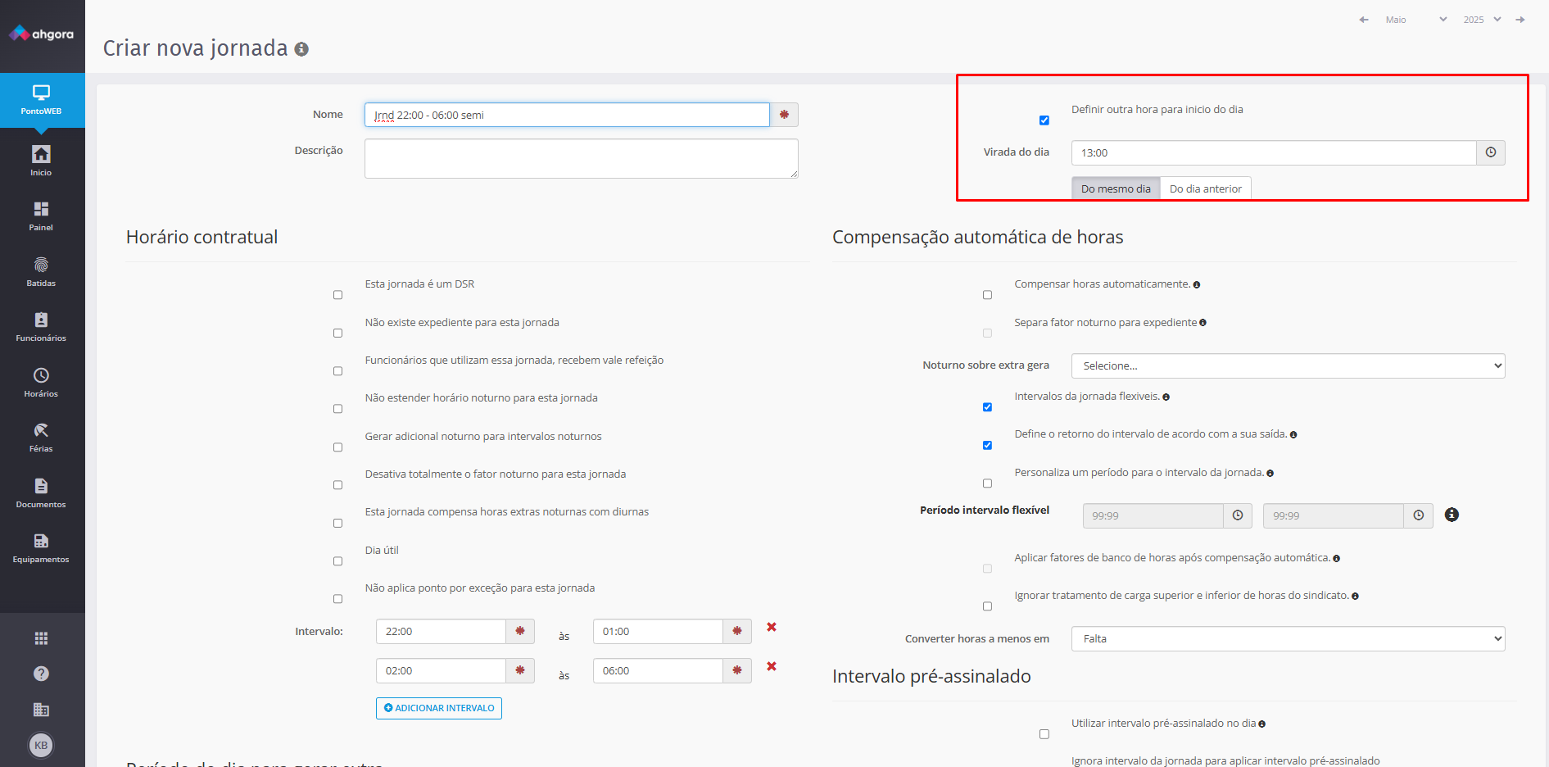This screenshot has height=767, width=1549.
Task: Select Do mesmo dia option
Action: click(1116, 188)
